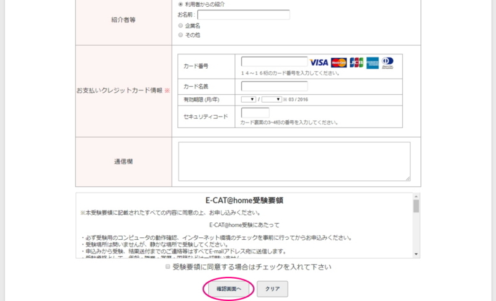Click the MasterCard logo
The image size is (496, 301).
pos(339,63)
